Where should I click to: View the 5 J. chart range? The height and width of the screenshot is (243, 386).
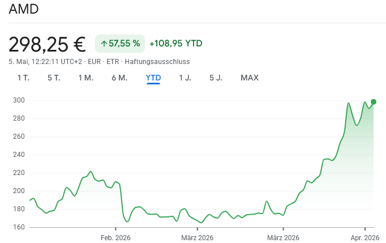point(216,78)
